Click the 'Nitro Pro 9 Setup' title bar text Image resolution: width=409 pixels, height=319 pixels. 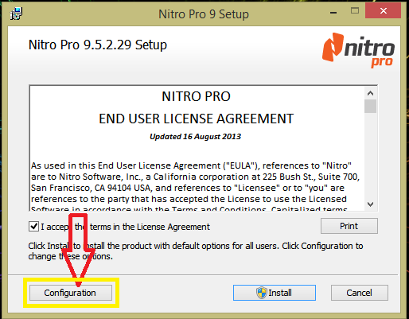coord(204,14)
